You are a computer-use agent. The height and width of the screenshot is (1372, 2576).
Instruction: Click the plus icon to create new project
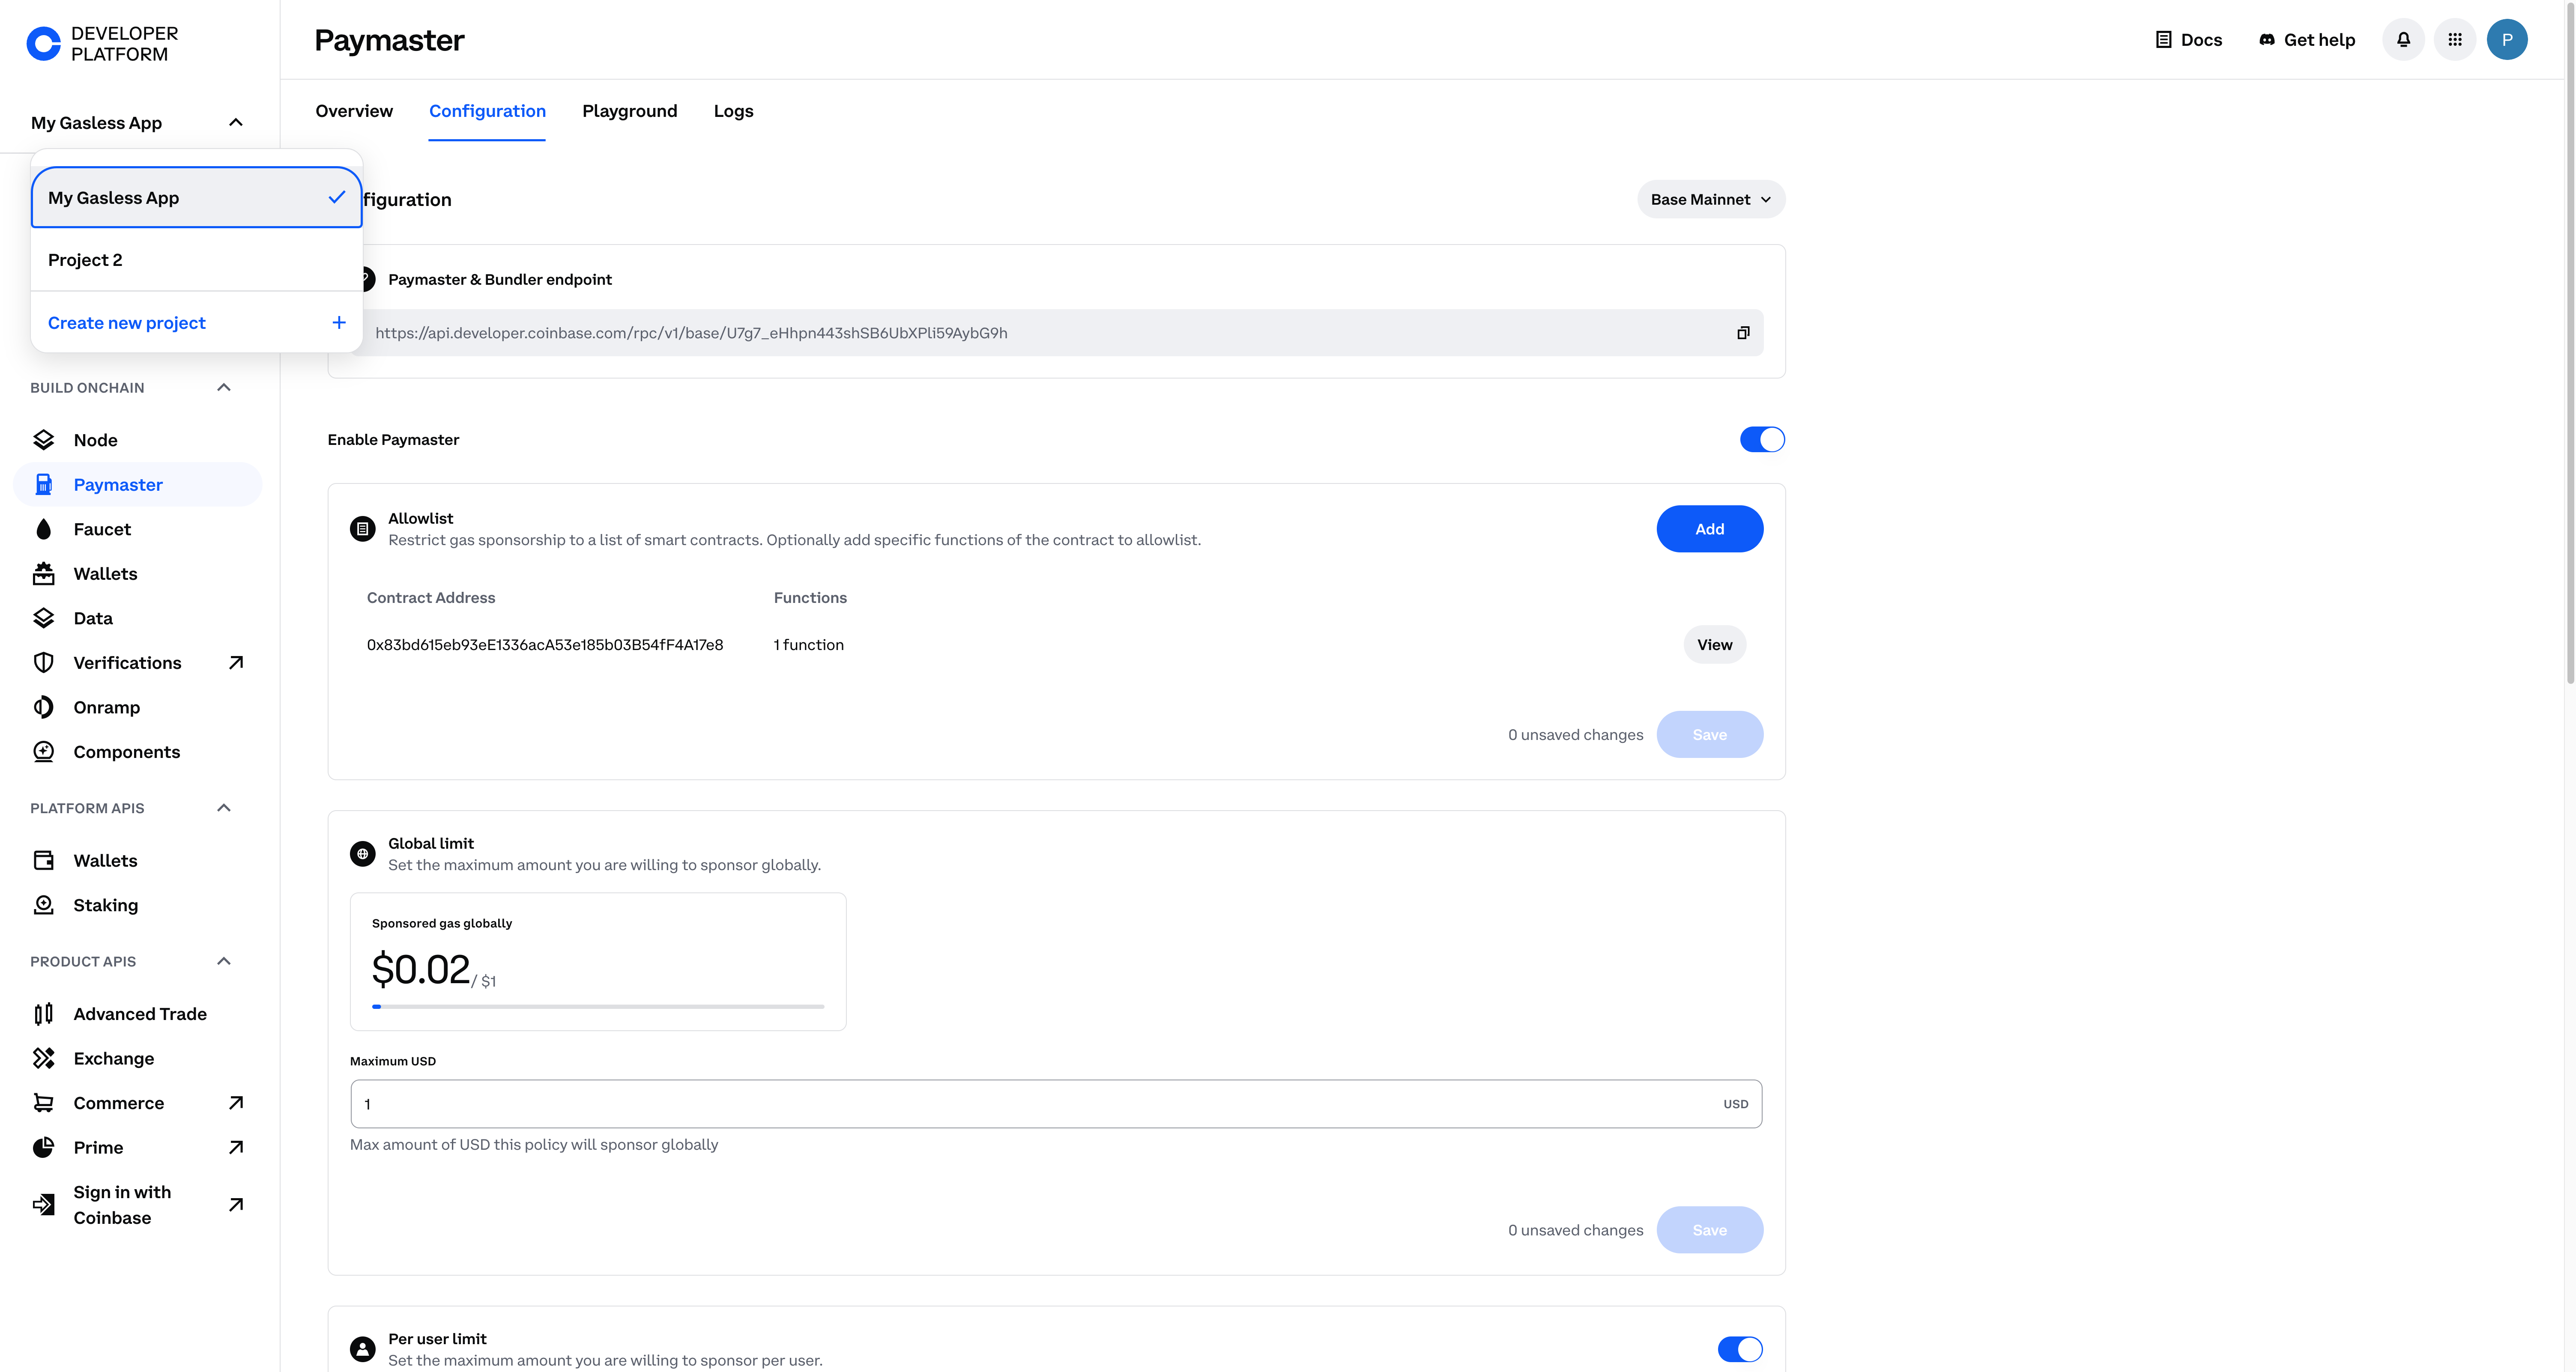tap(339, 323)
